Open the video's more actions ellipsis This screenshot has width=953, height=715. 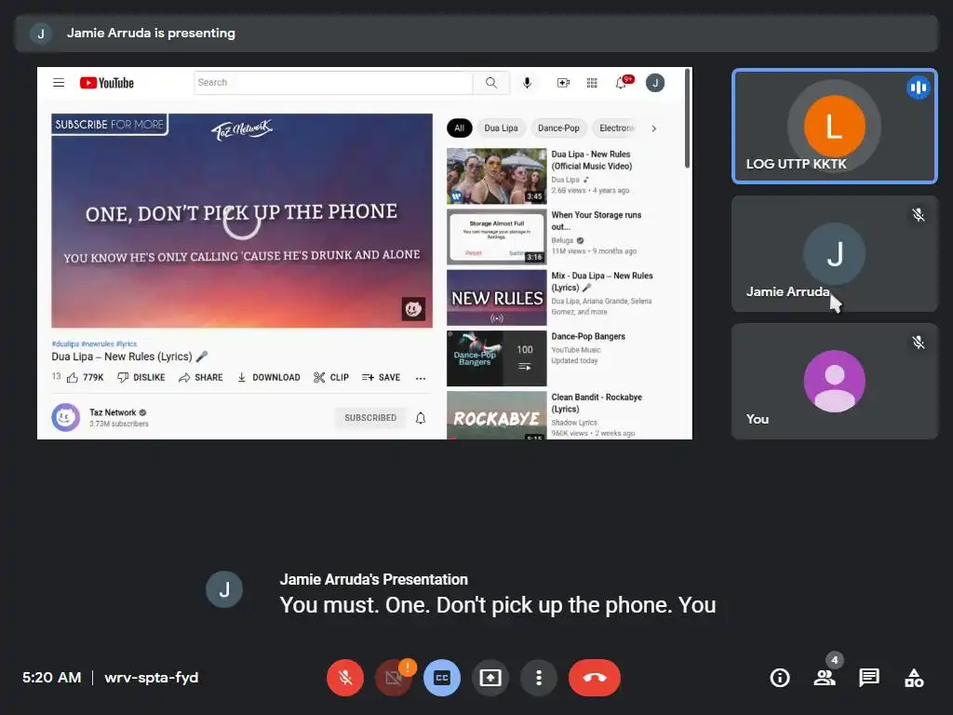tap(421, 378)
